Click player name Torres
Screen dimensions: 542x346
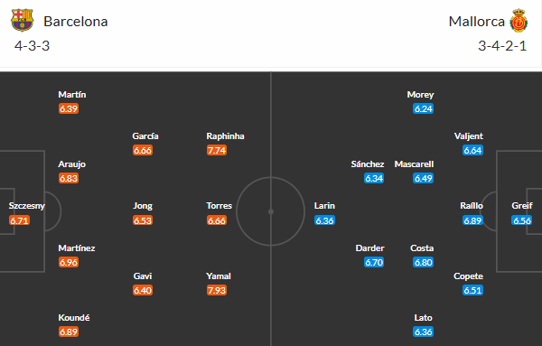click(220, 206)
